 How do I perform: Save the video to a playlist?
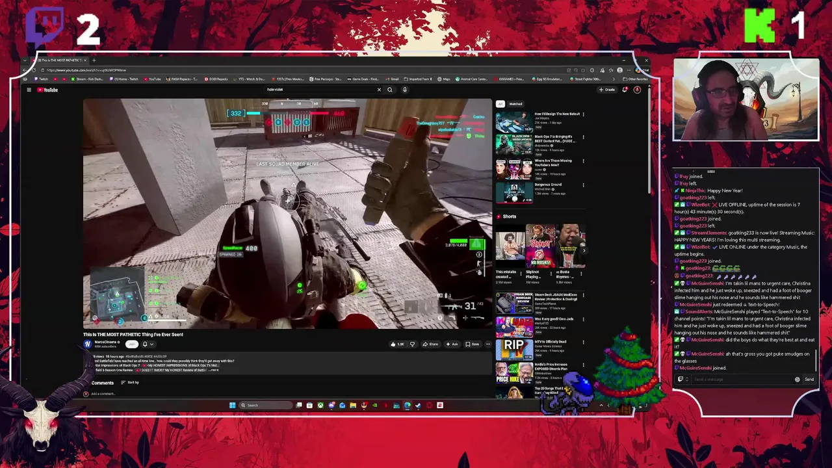tap(473, 344)
